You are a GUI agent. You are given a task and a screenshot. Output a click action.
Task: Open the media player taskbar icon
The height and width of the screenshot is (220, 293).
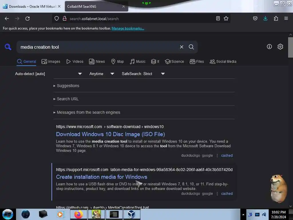coord(60,214)
